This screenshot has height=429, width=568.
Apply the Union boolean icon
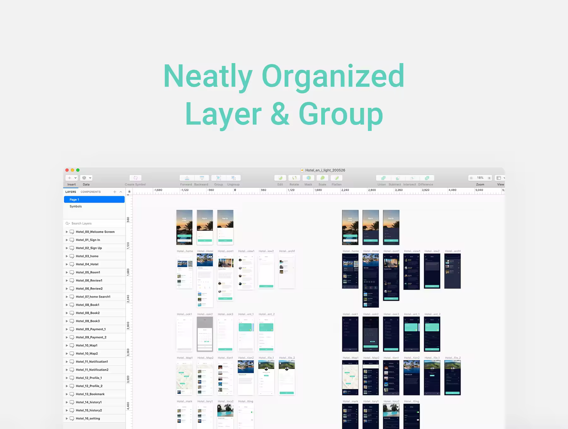[383, 178]
